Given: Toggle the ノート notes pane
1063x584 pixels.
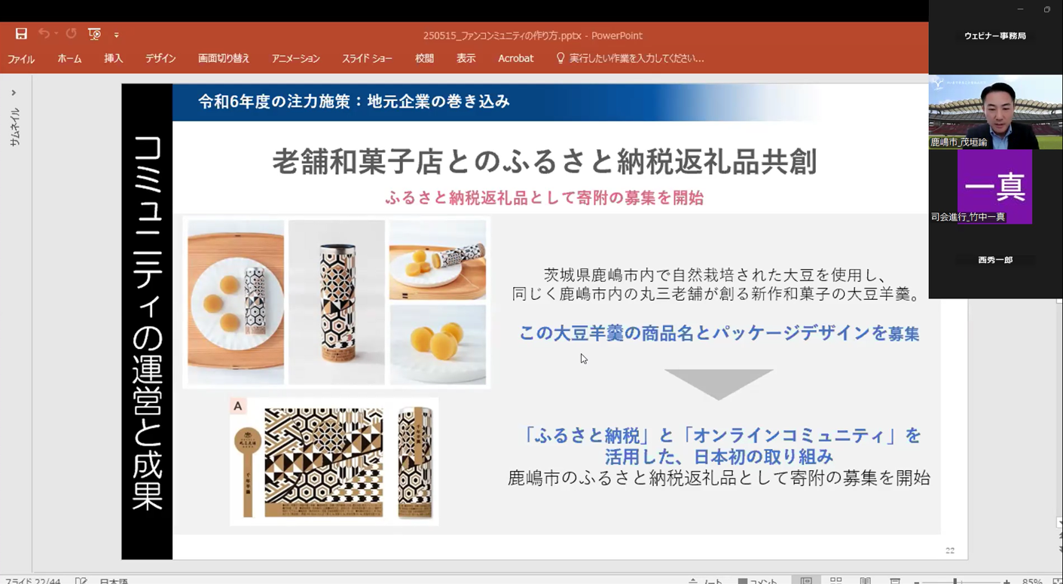Looking at the screenshot, I should [x=706, y=581].
